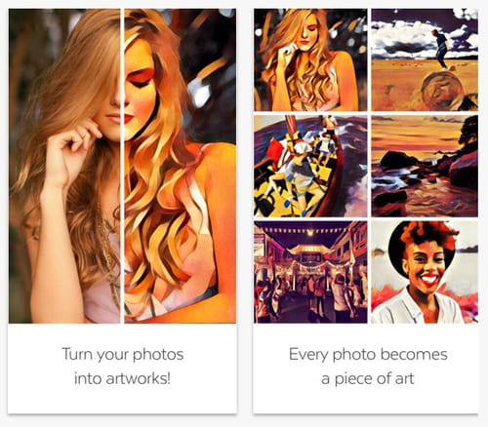Viewport: 488px width, 427px height.
Task: Click the dark rocks in the seascape artwork
Action: coord(398,160)
